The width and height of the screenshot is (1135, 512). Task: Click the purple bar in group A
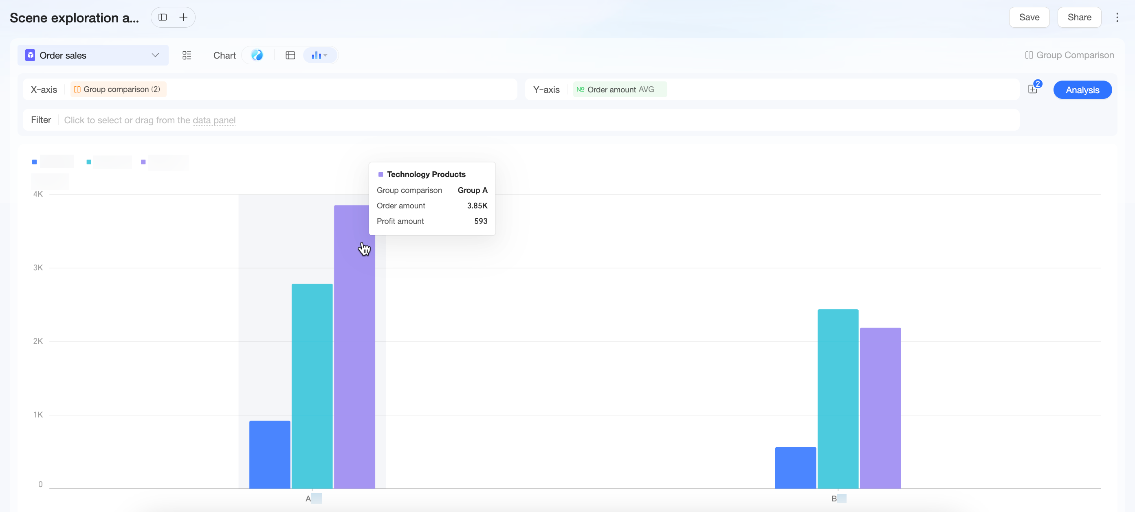tap(354, 346)
